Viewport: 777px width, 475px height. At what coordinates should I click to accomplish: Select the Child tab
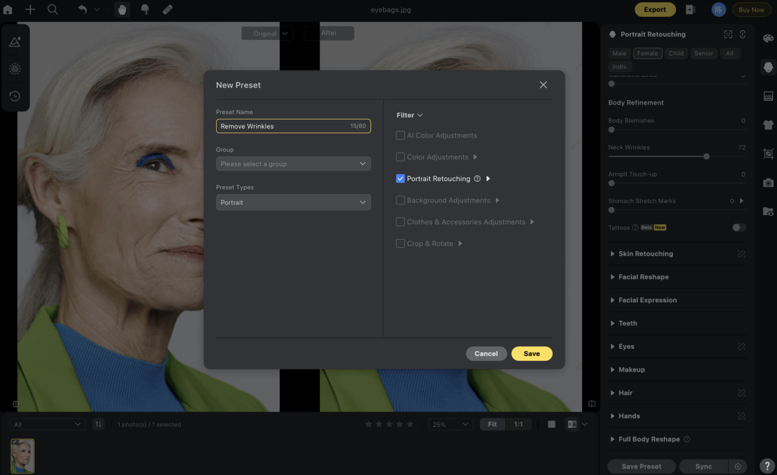(676, 54)
